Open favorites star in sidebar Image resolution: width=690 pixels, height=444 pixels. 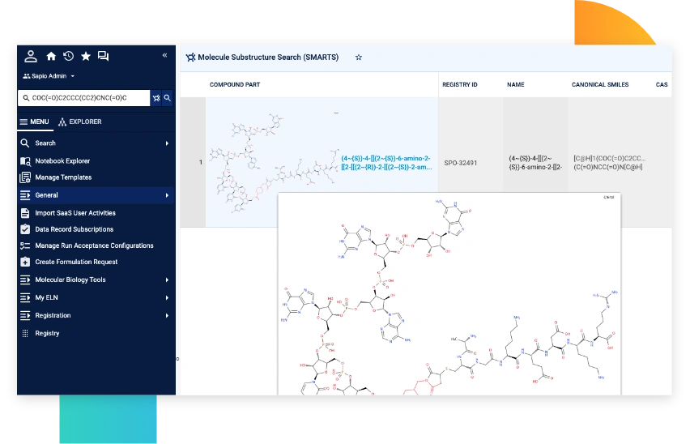coord(86,57)
